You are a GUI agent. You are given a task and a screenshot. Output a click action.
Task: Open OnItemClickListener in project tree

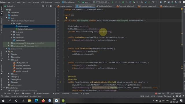[25, 29]
